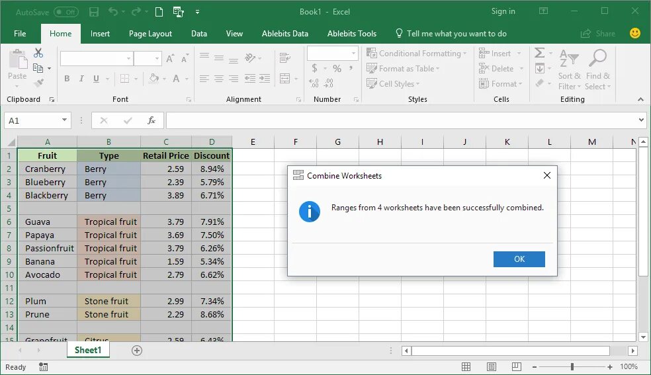Screen dimensions: 651x375
Task: Click the Fill Color paint bucket
Action: coord(153,79)
